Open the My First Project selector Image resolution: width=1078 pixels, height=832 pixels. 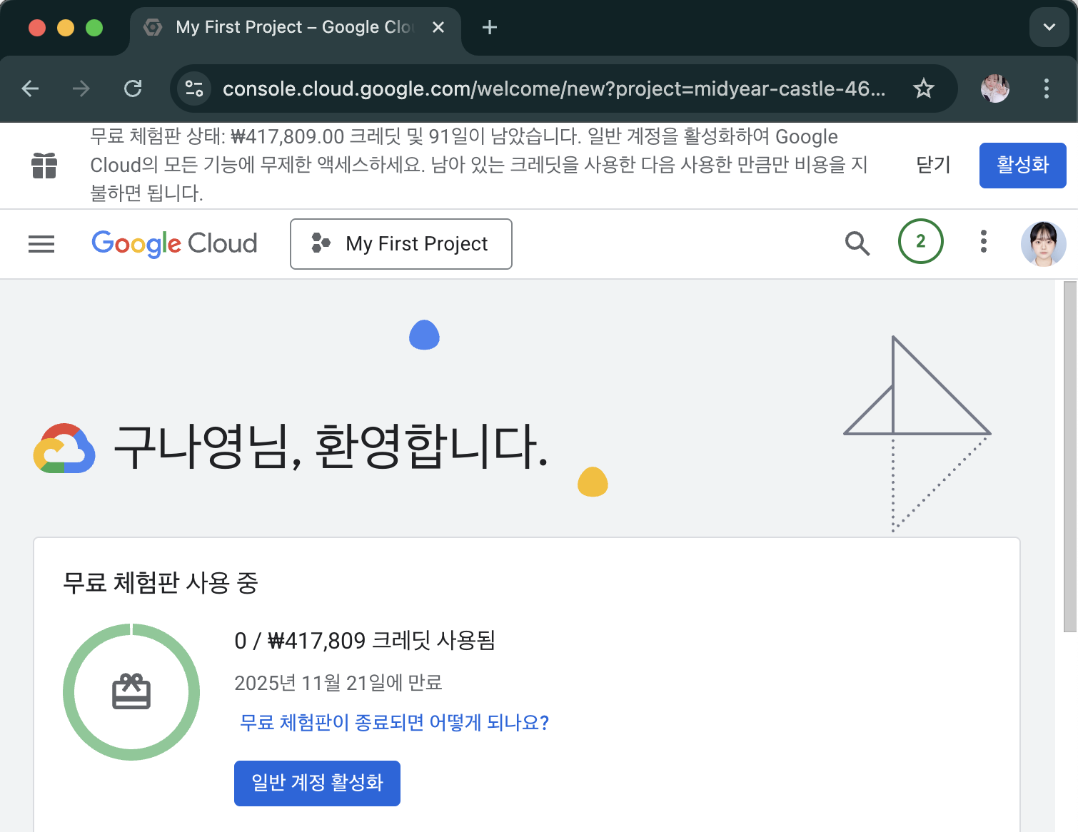pos(401,244)
